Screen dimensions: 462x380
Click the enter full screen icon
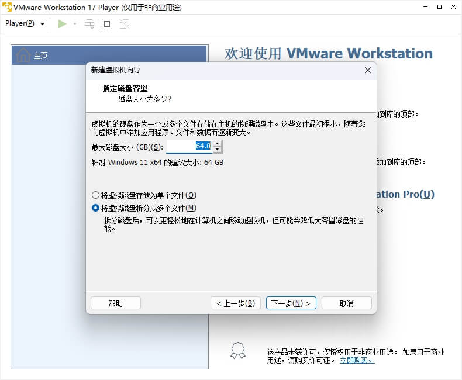(x=106, y=23)
